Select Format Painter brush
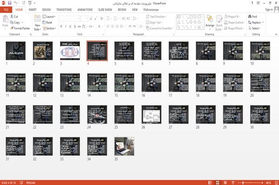This screenshot has height=185, width=279. tap(20, 28)
